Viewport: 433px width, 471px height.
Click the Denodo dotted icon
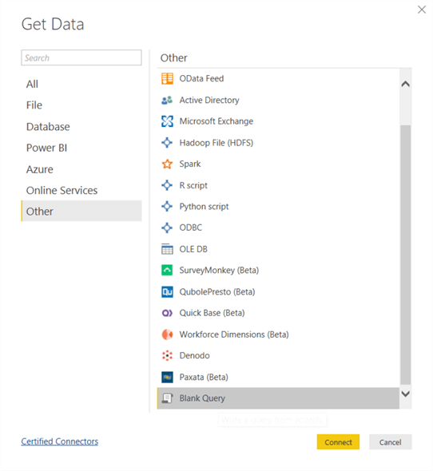167,356
